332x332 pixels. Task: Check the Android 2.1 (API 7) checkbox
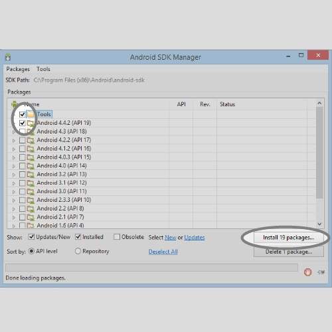tap(23, 217)
